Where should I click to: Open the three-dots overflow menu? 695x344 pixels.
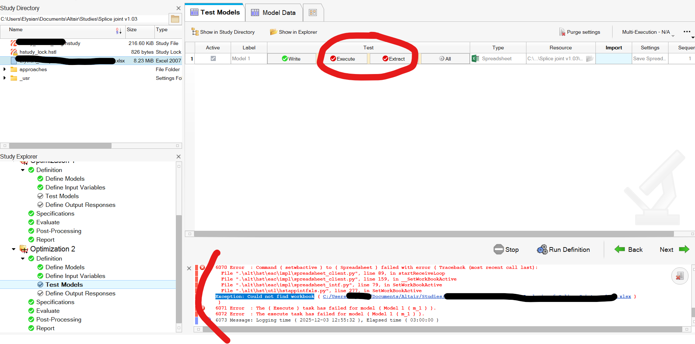click(x=687, y=32)
